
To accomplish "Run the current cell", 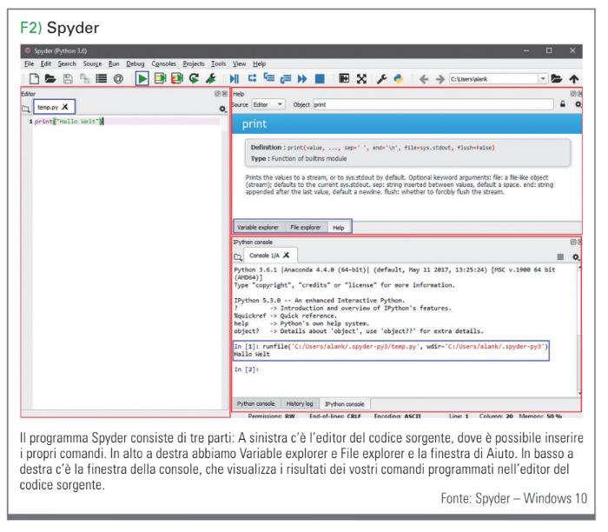I will (160, 79).
